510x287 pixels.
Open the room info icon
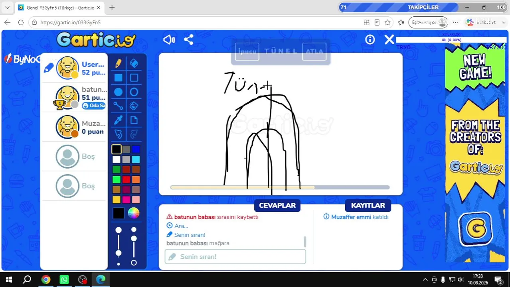tap(370, 39)
